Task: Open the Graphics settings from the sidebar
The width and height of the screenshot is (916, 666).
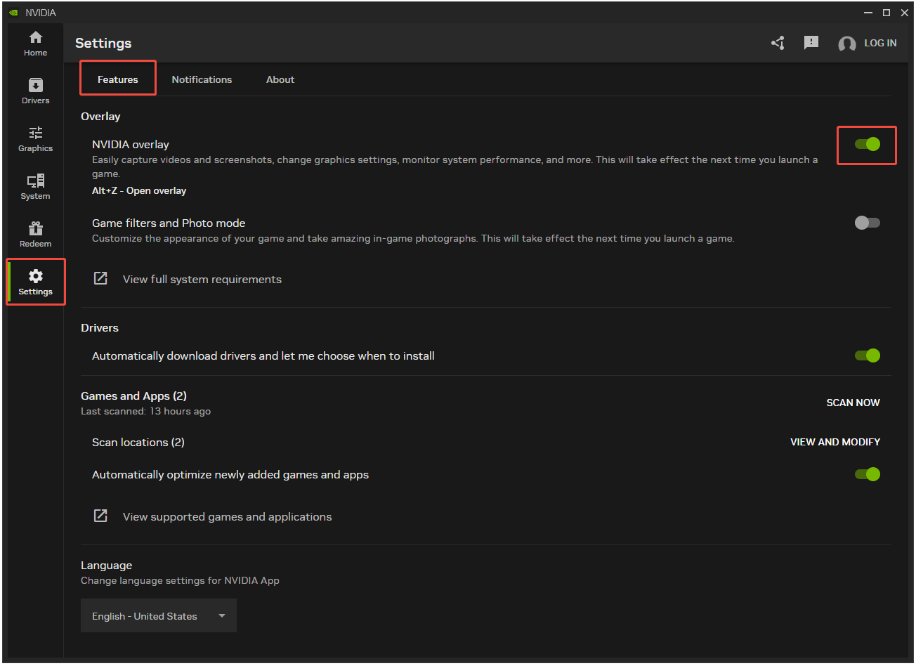Action: (35, 139)
